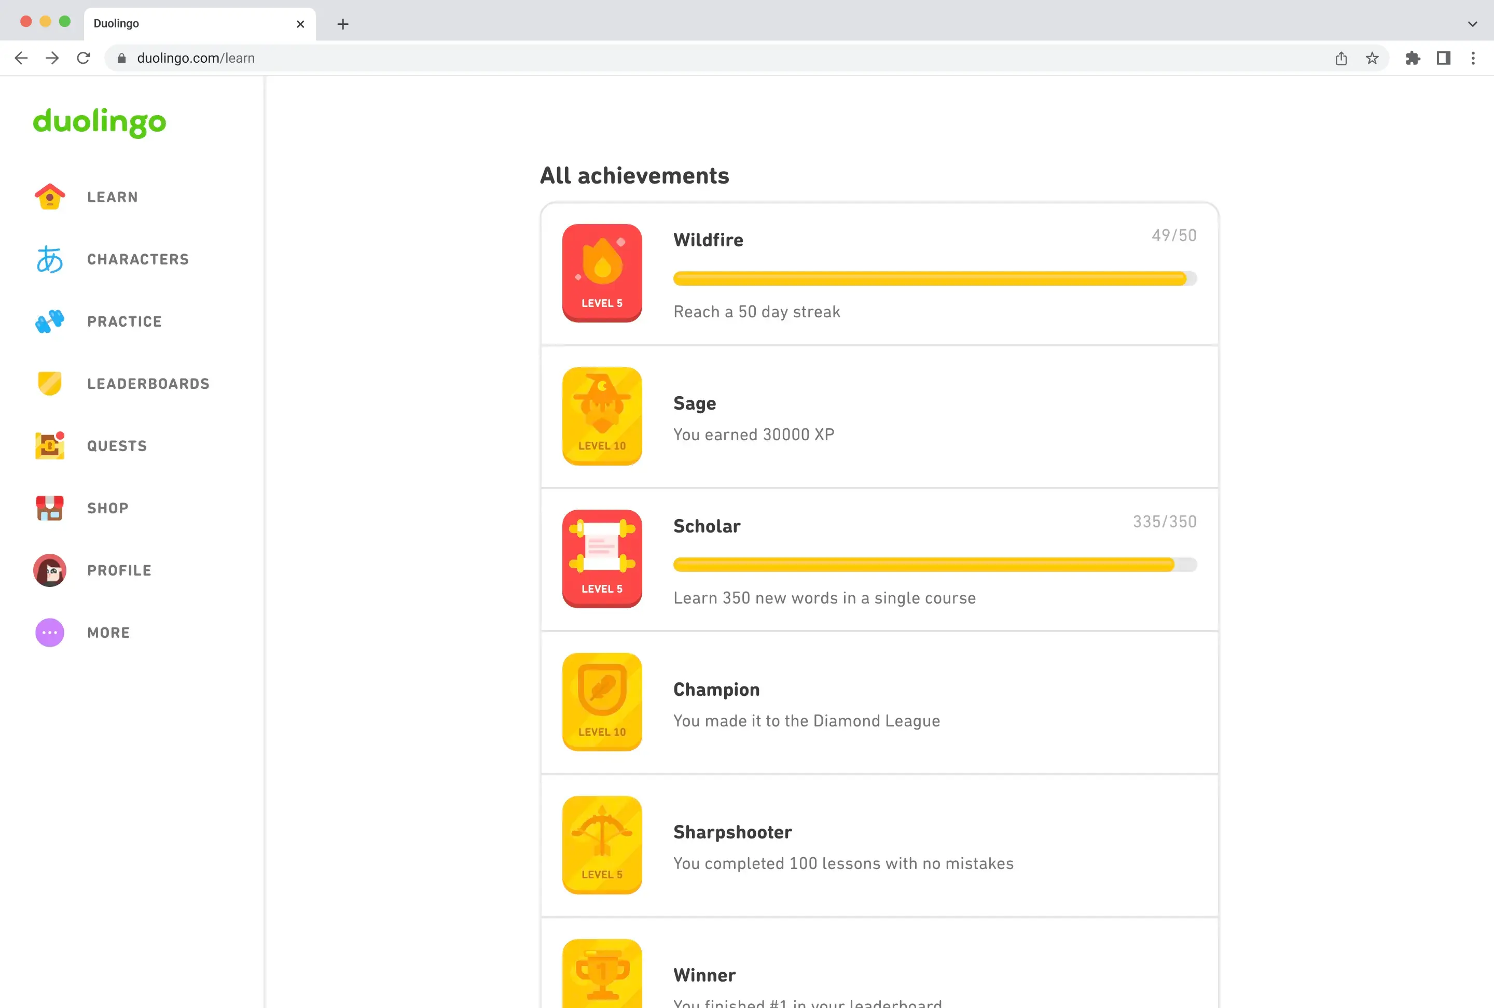Close the Duolingo tab
The height and width of the screenshot is (1008, 1494).
(x=300, y=24)
